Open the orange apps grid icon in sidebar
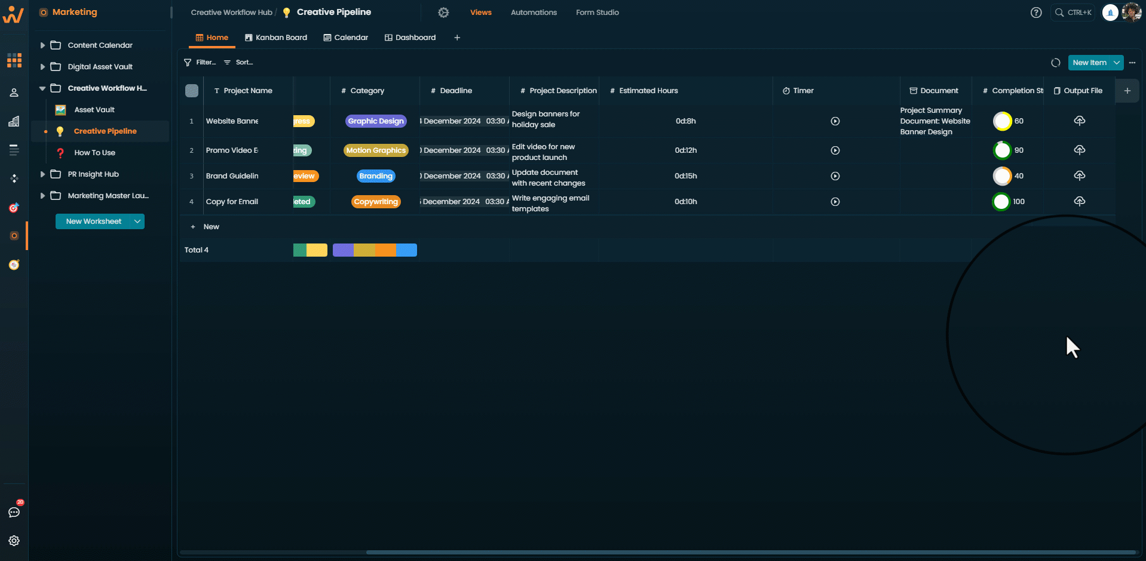 point(14,60)
